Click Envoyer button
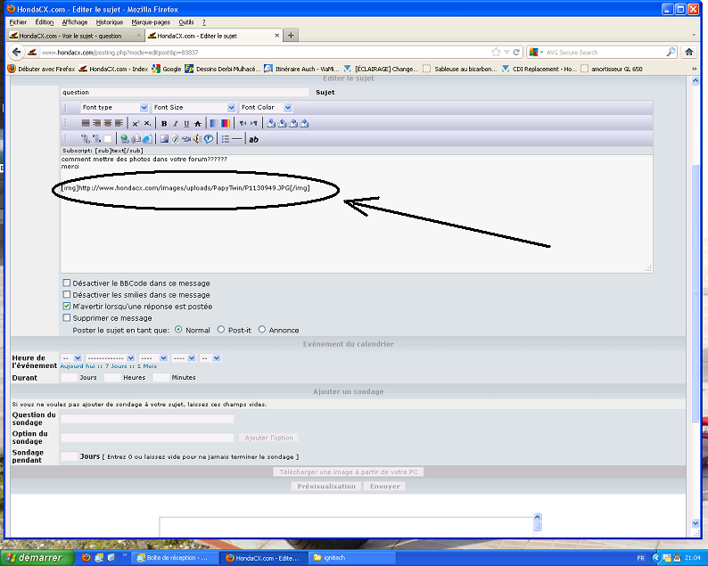Screen dimensions: 708x566 tap(384, 486)
